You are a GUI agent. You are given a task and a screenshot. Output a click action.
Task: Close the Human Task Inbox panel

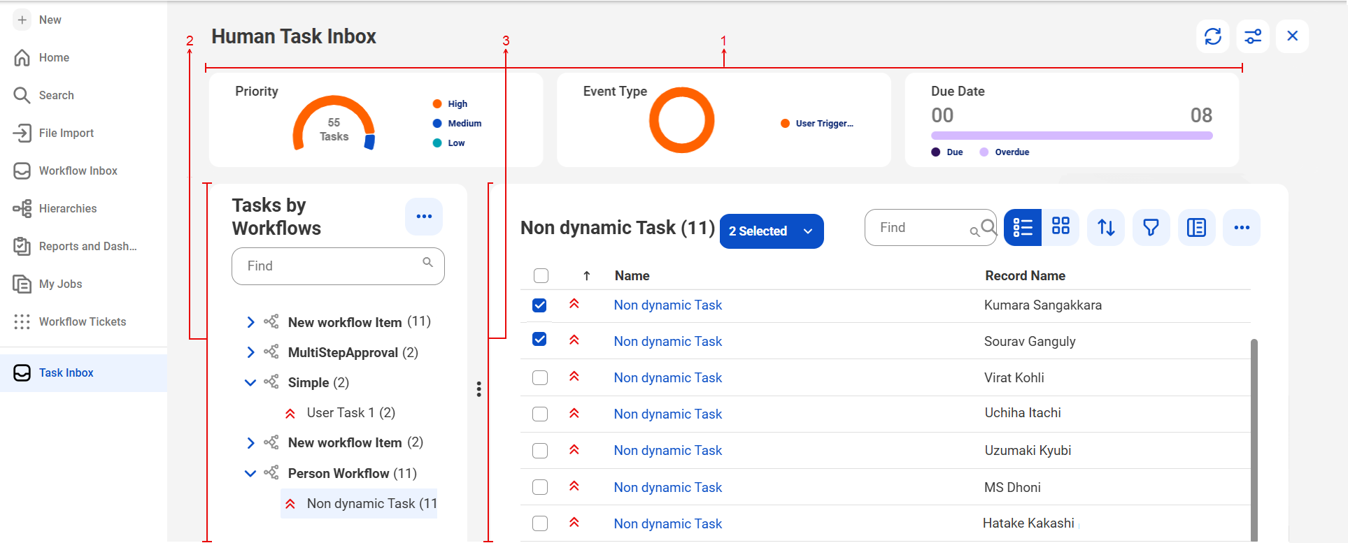coord(1293,36)
